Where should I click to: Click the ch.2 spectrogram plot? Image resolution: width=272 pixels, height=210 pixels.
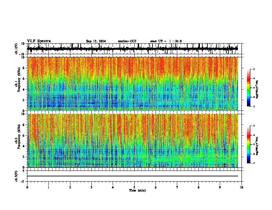tap(133, 141)
